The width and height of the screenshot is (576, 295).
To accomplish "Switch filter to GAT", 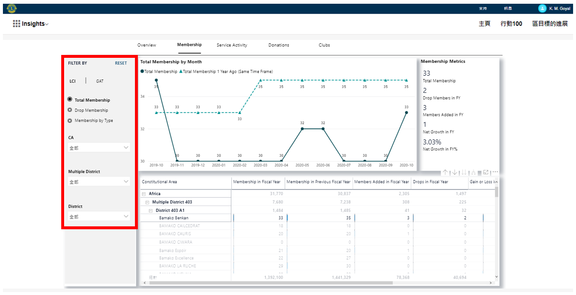I will (x=100, y=81).
